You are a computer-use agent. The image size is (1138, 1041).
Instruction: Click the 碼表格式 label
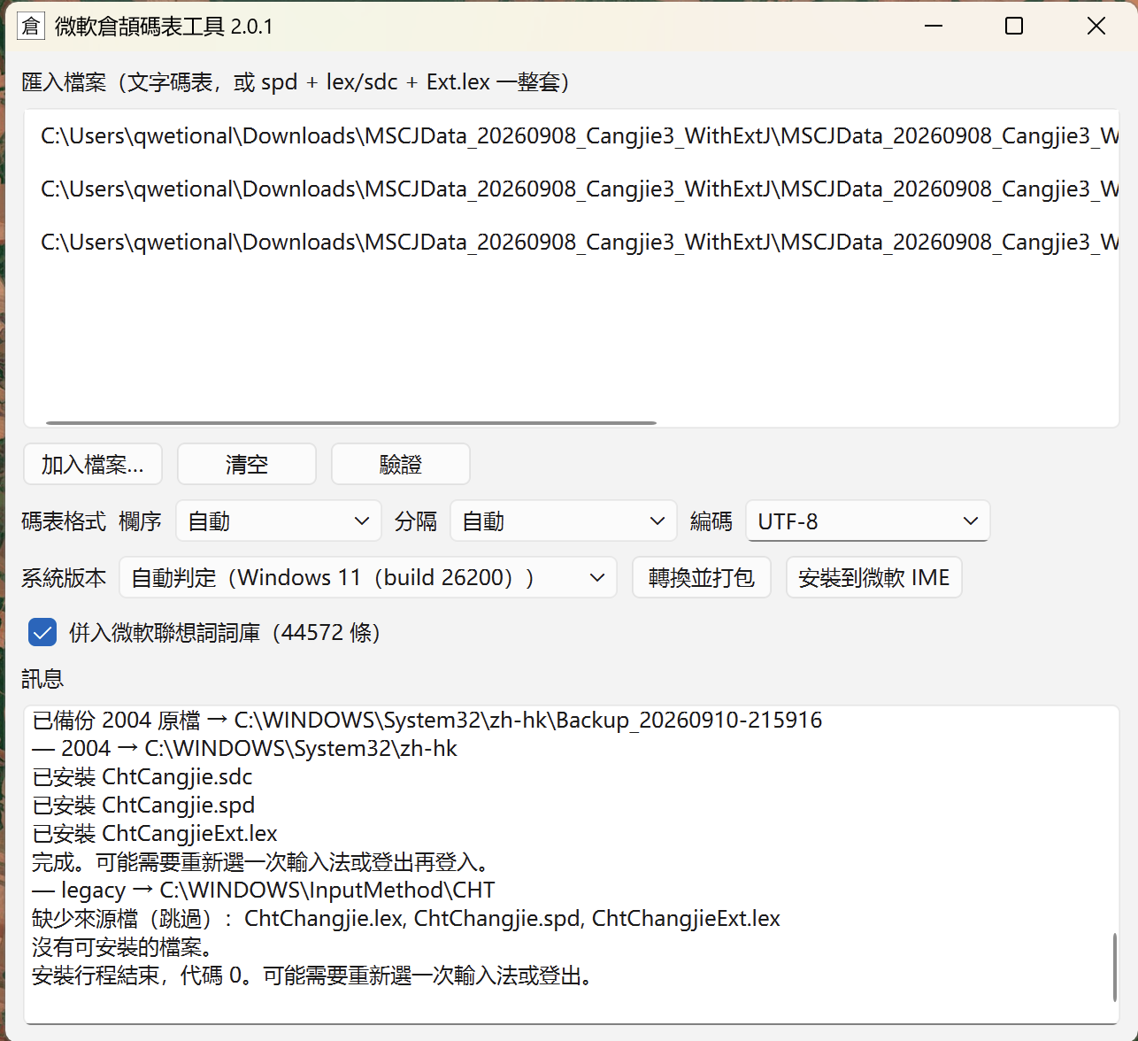point(64,521)
